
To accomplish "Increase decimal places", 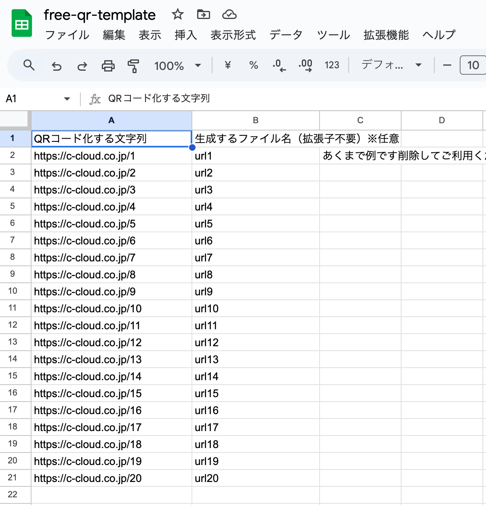I will tap(305, 65).
